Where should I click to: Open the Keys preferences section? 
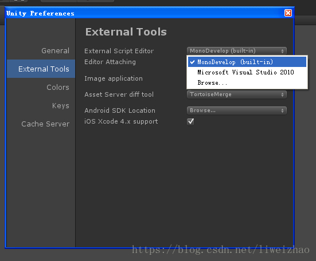(x=60, y=105)
